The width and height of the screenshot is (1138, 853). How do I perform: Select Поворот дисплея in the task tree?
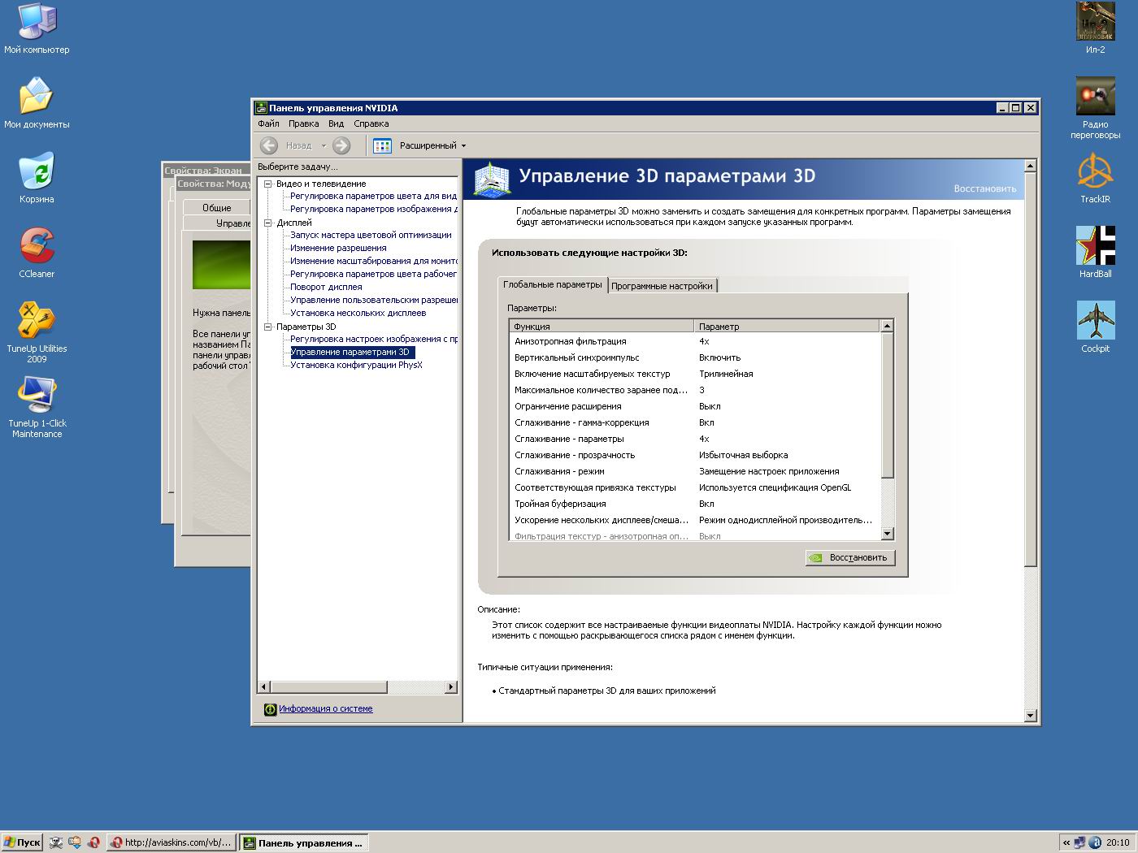coord(326,287)
